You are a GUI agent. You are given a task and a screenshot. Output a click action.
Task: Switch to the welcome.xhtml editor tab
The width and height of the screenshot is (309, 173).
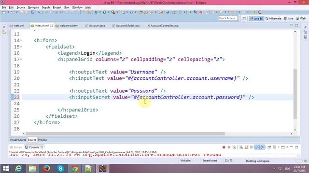click(x=67, y=25)
